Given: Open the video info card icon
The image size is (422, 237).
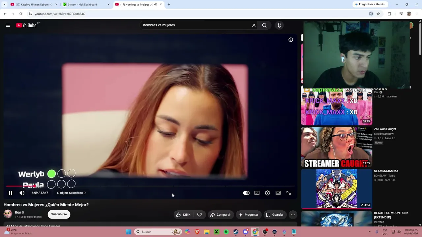Looking at the screenshot, I should point(291,40).
